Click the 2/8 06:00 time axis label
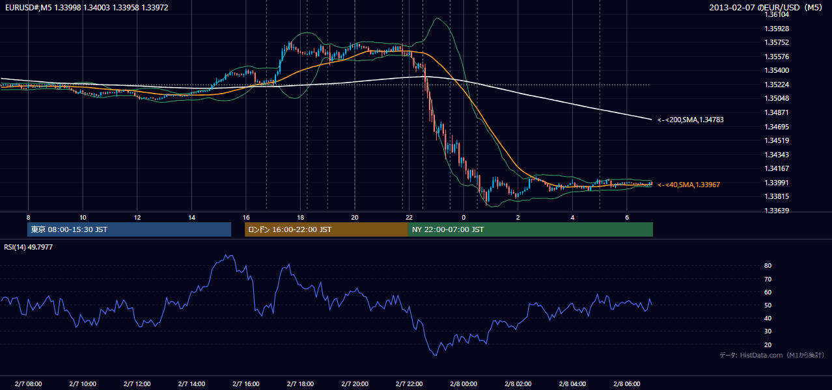This screenshot has width=832, height=390. (626, 384)
